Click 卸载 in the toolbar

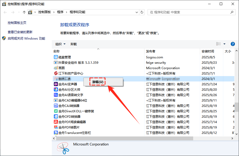pyautogui.click(x=74, y=44)
